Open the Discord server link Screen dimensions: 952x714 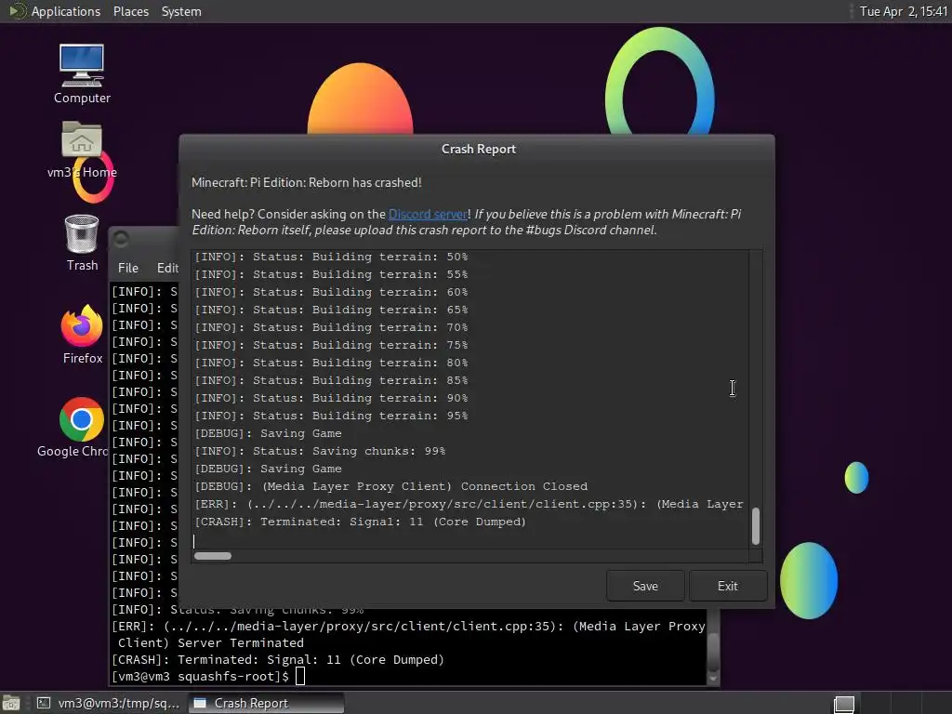pos(428,215)
